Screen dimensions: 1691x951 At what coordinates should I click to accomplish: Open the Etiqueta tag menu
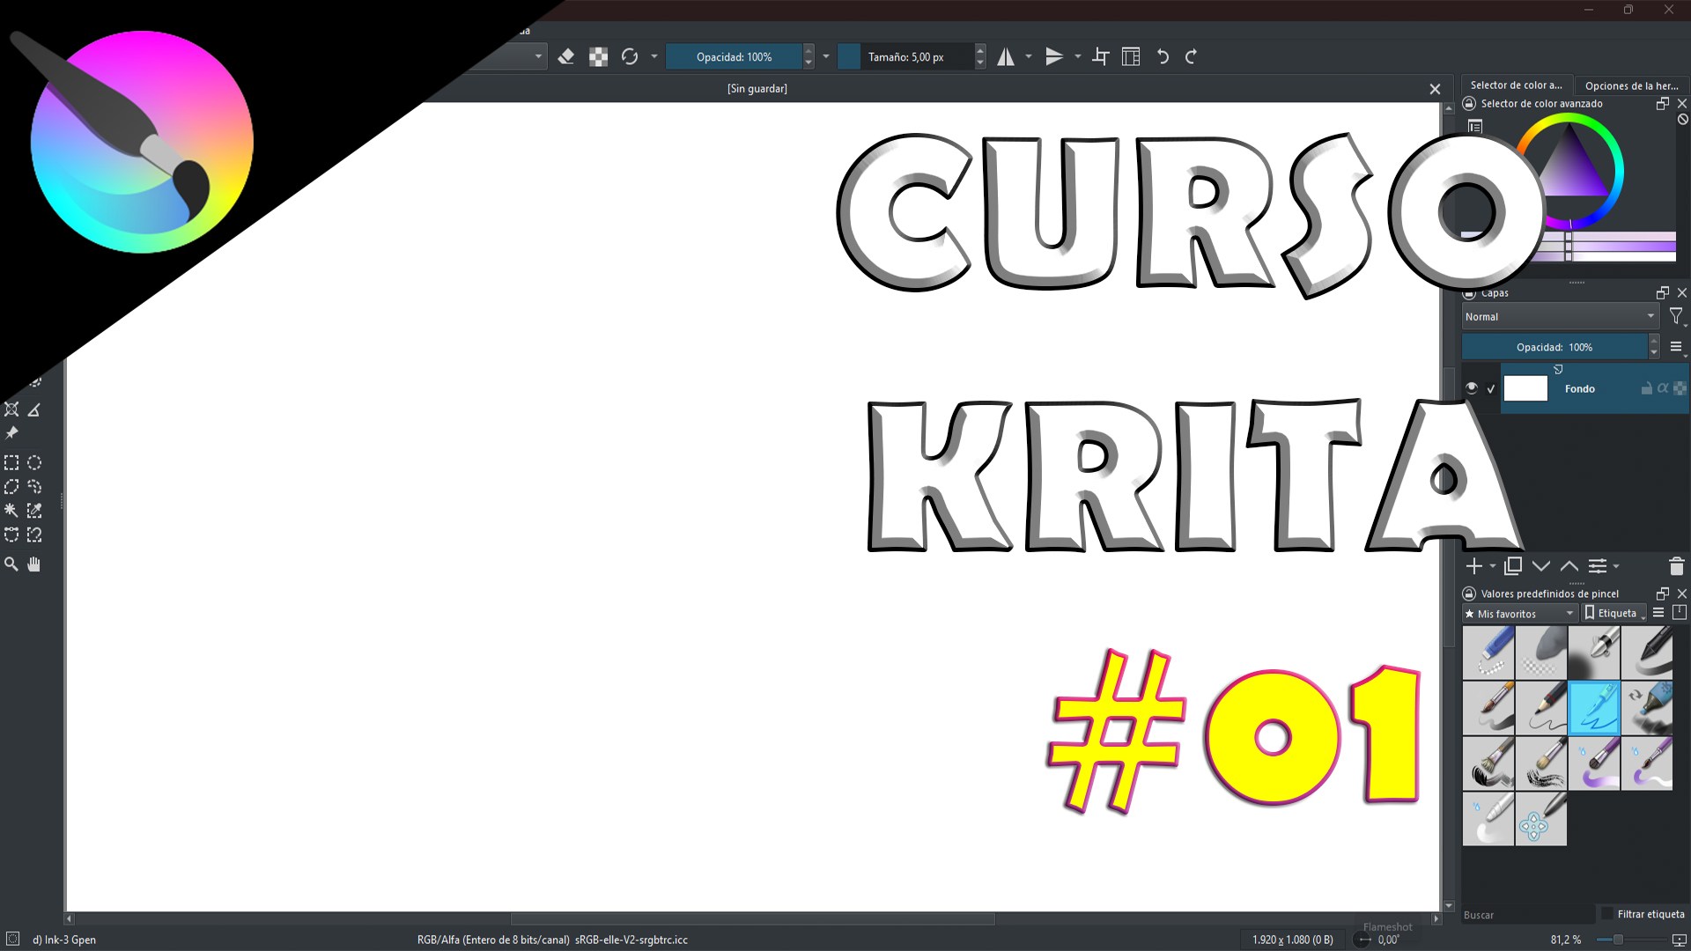click(1615, 614)
